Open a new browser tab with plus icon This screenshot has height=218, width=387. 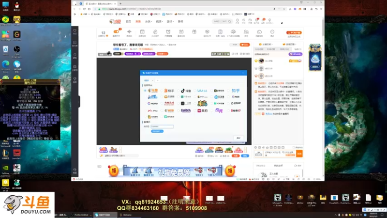coord(120,4)
